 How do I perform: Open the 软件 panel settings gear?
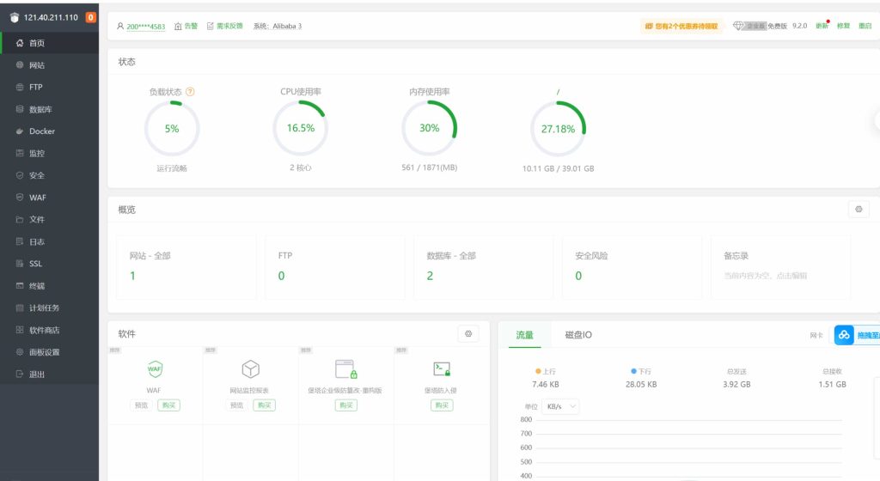(x=467, y=333)
